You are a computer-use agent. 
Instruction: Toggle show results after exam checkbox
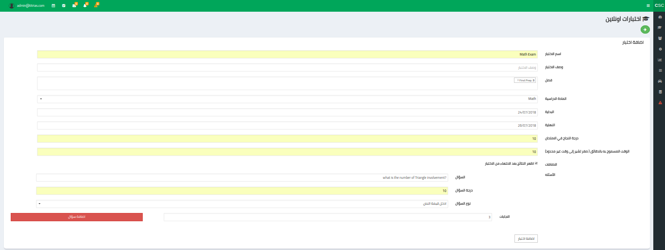[536, 164]
